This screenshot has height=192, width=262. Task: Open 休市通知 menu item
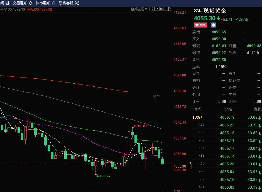click(x=43, y=3)
